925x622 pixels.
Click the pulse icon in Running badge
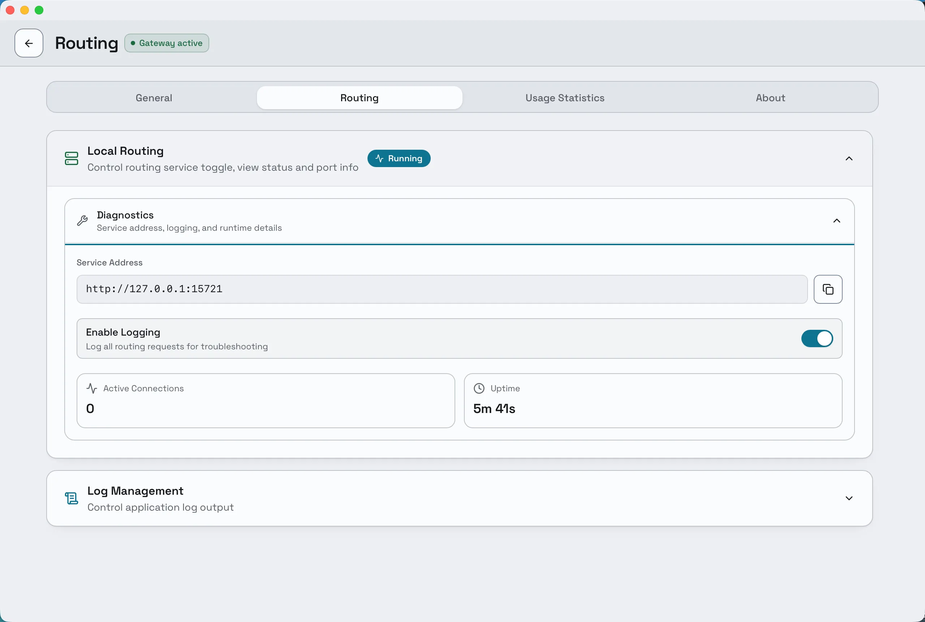[379, 158]
